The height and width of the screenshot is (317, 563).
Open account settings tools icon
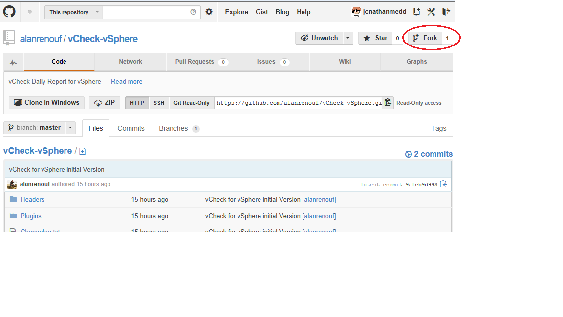431,12
